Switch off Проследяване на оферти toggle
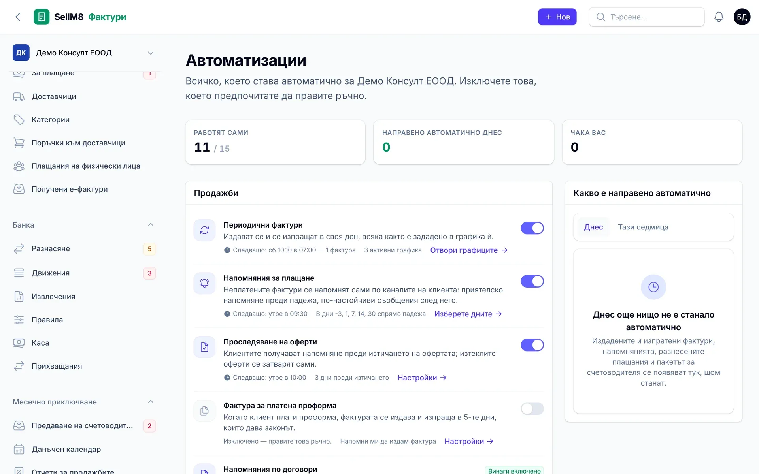Screen dimensions: 759x474 (x=532, y=345)
